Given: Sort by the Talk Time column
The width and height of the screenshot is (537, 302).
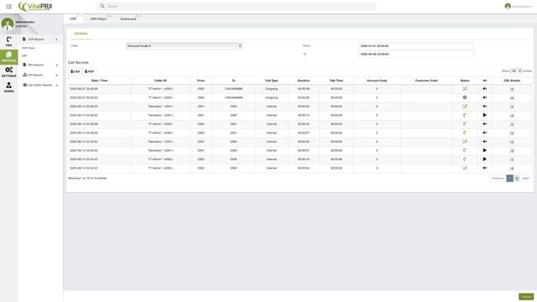Looking at the screenshot, I should (x=336, y=81).
